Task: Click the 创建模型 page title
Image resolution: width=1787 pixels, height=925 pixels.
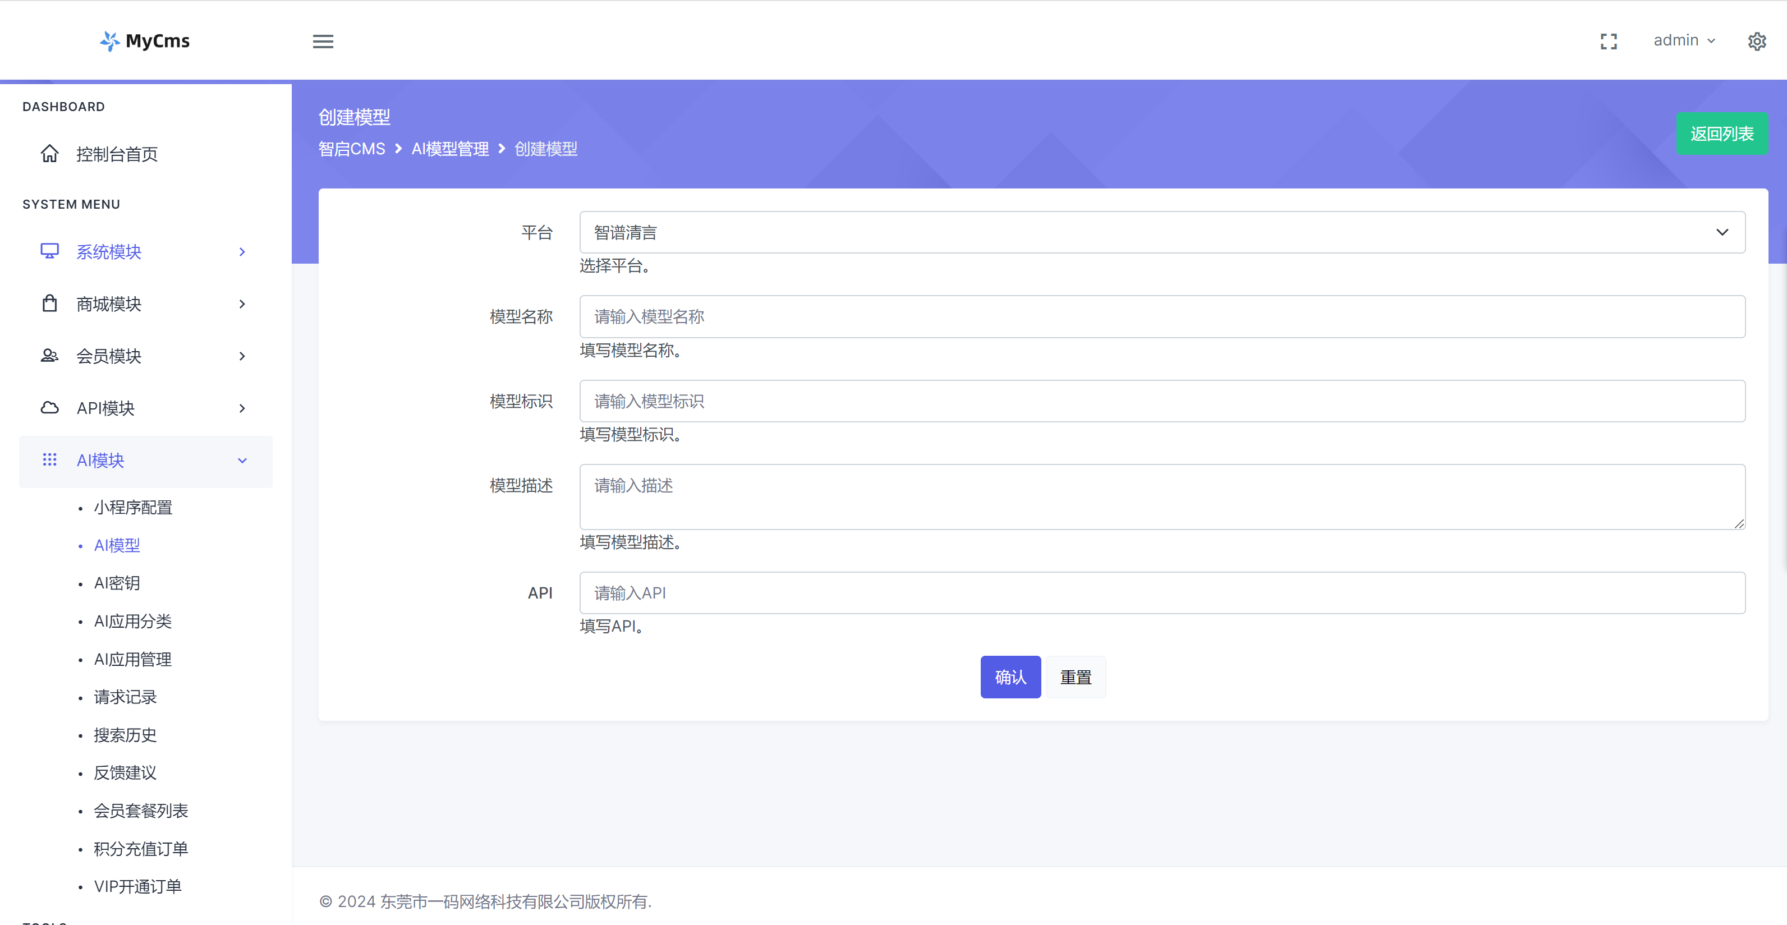Action: pyautogui.click(x=355, y=117)
